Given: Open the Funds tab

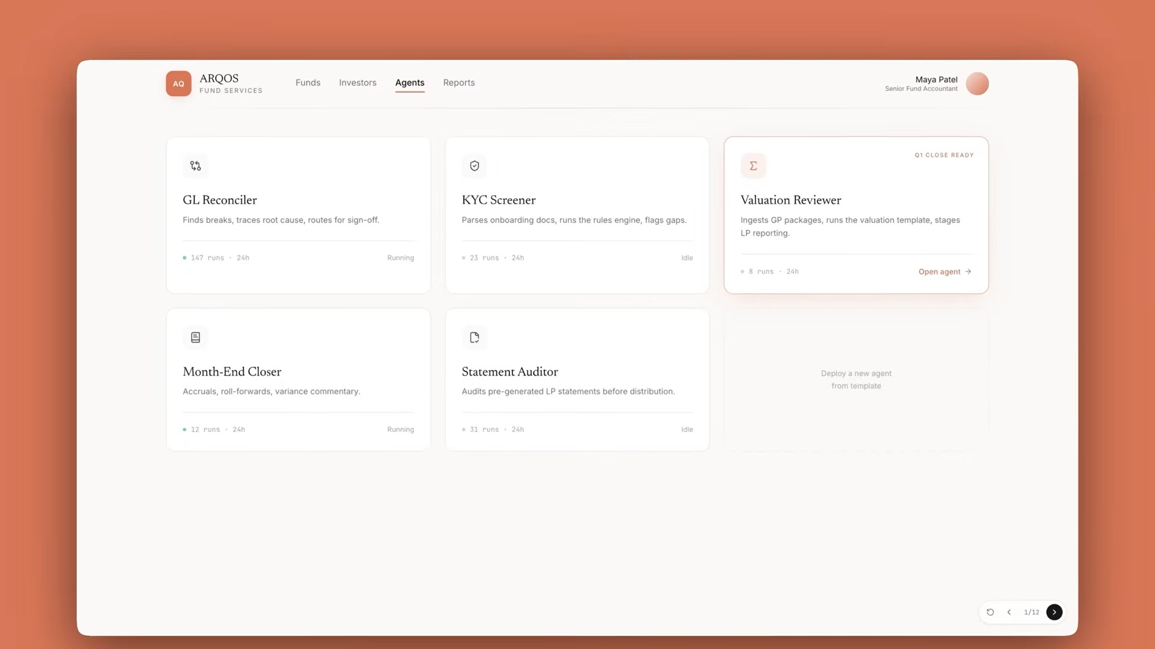Looking at the screenshot, I should (308, 83).
